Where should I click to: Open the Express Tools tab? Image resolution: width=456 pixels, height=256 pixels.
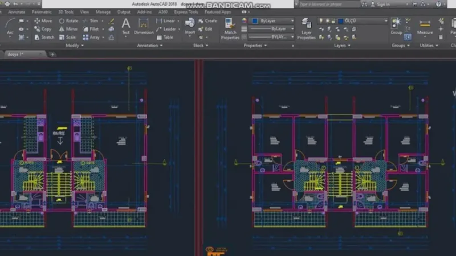coord(186,12)
